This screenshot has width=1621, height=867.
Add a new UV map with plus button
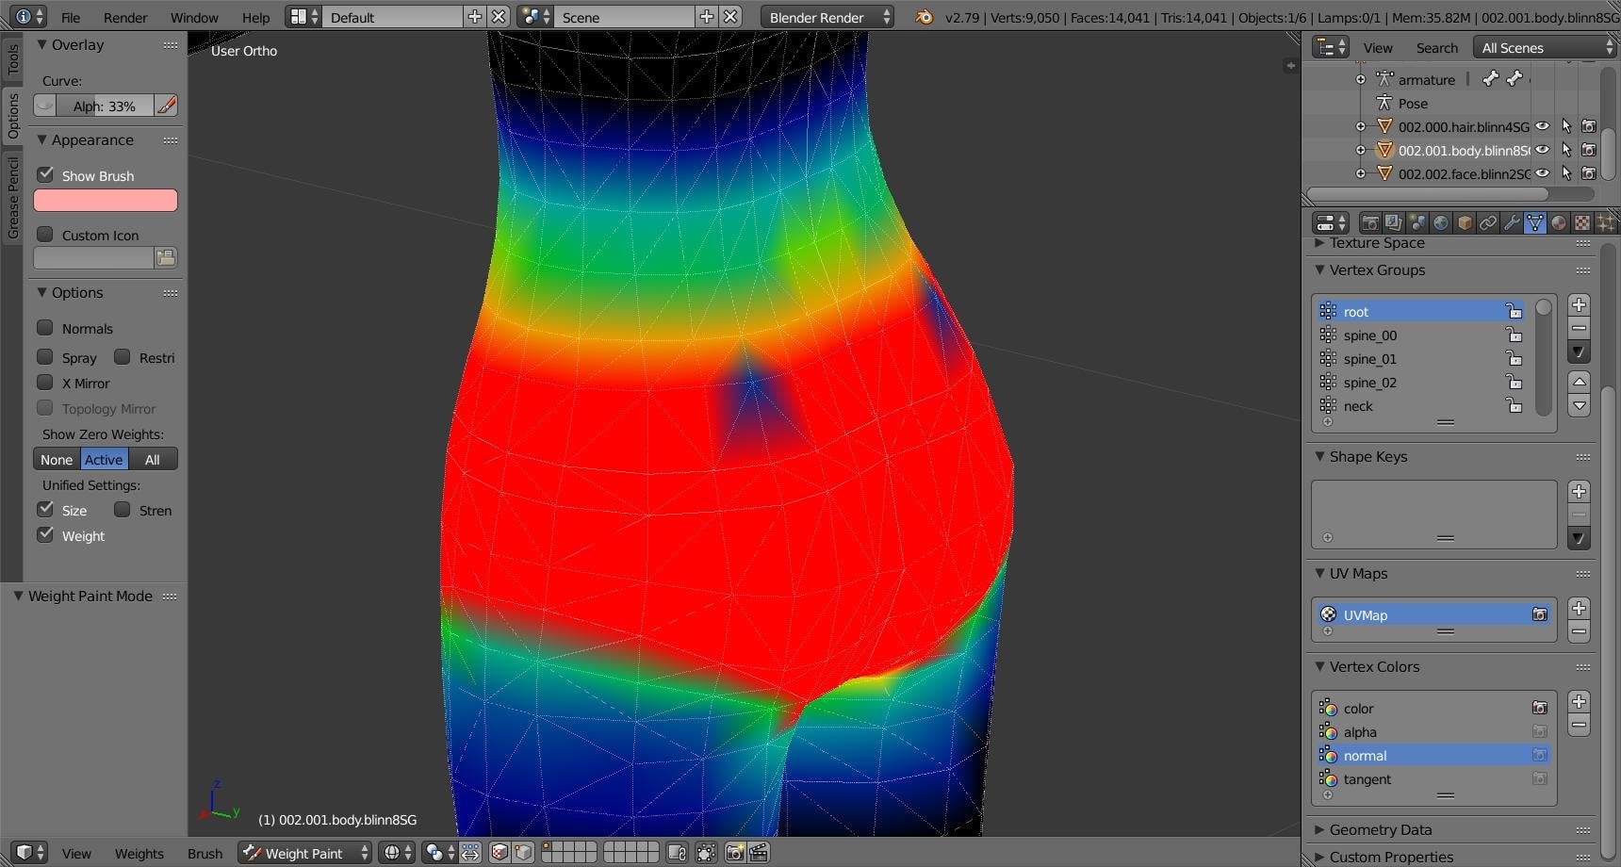tap(1580, 609)
